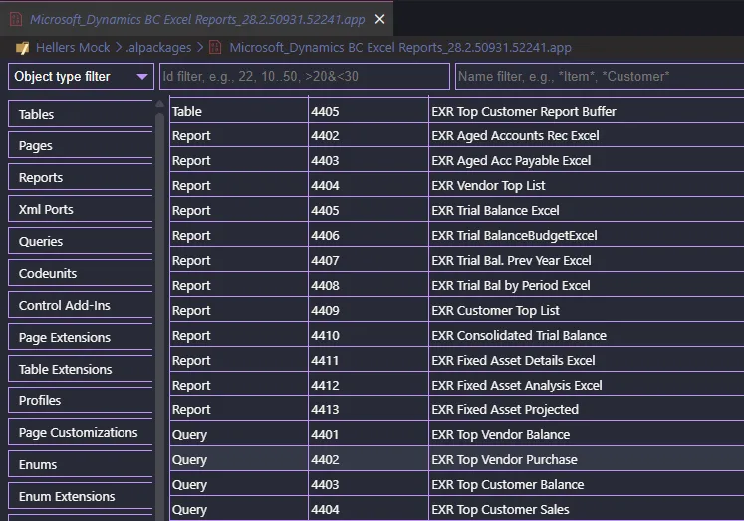Select EXR Top Vendor Balance query
Image resolution: width=744 pixels, height=521 pixels.
point(457,434)
